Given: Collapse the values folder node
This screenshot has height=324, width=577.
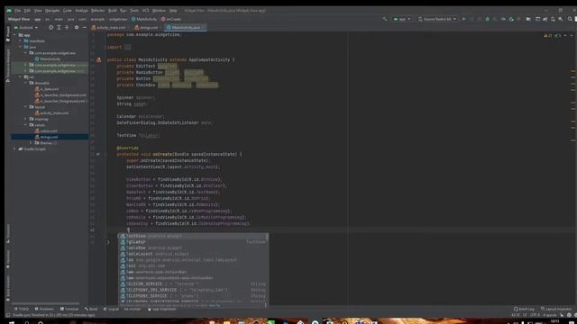Looking at the screenshot, I should 26,125.
